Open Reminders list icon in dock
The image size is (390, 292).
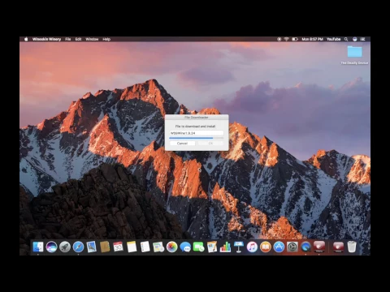[x=145, y=247]
